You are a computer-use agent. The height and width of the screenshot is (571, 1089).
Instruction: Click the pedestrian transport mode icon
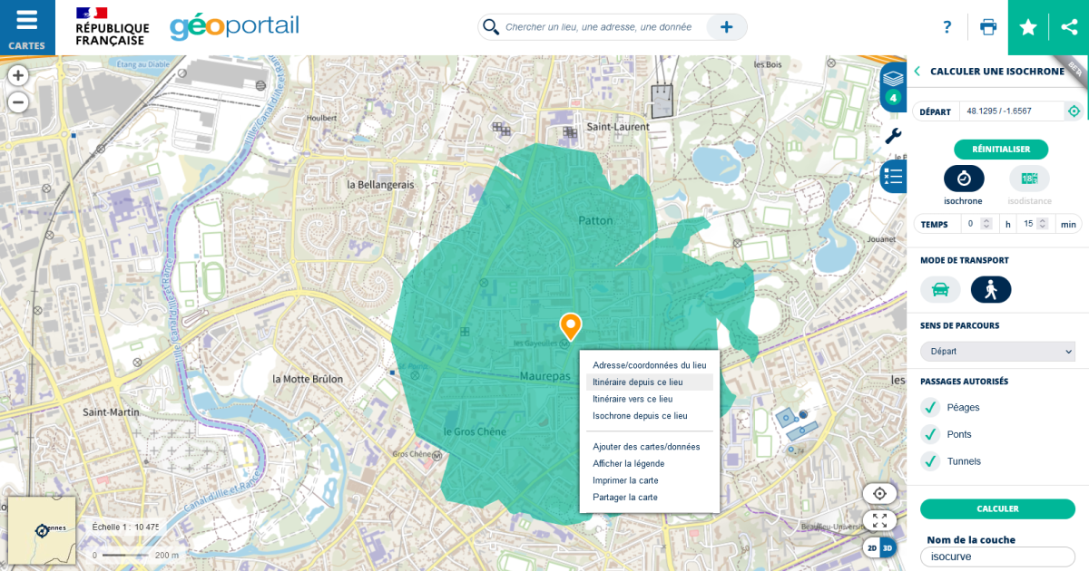point(991,289)
